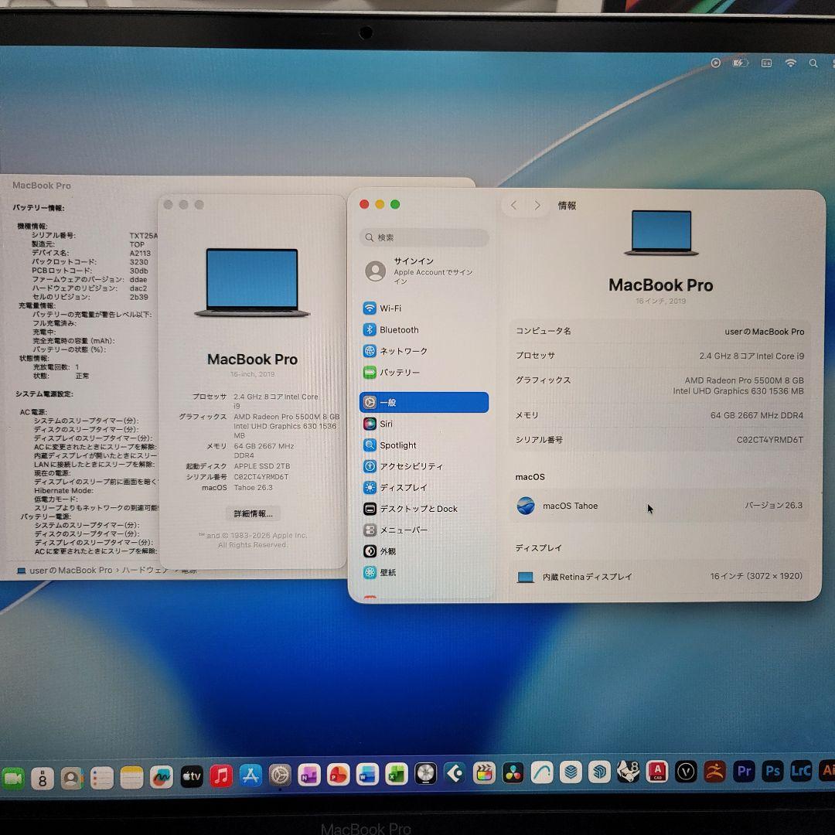Viewport: 835px width, 835px height.
Task: Launch Rhino 8 from the dock
Action: [629, 771]
